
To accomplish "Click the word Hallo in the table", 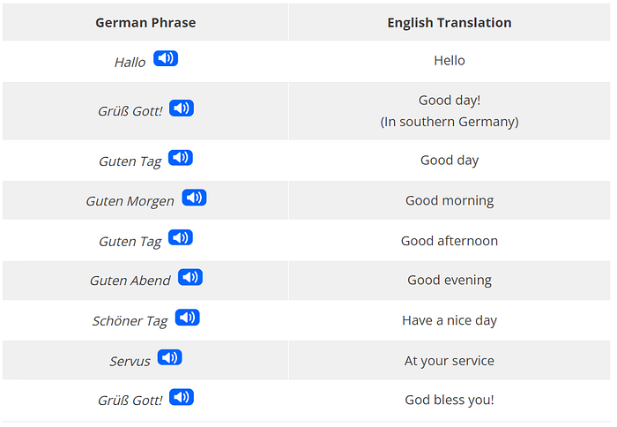I will coord(130,63).
